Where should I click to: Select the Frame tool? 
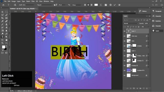[x=6, y=18]
